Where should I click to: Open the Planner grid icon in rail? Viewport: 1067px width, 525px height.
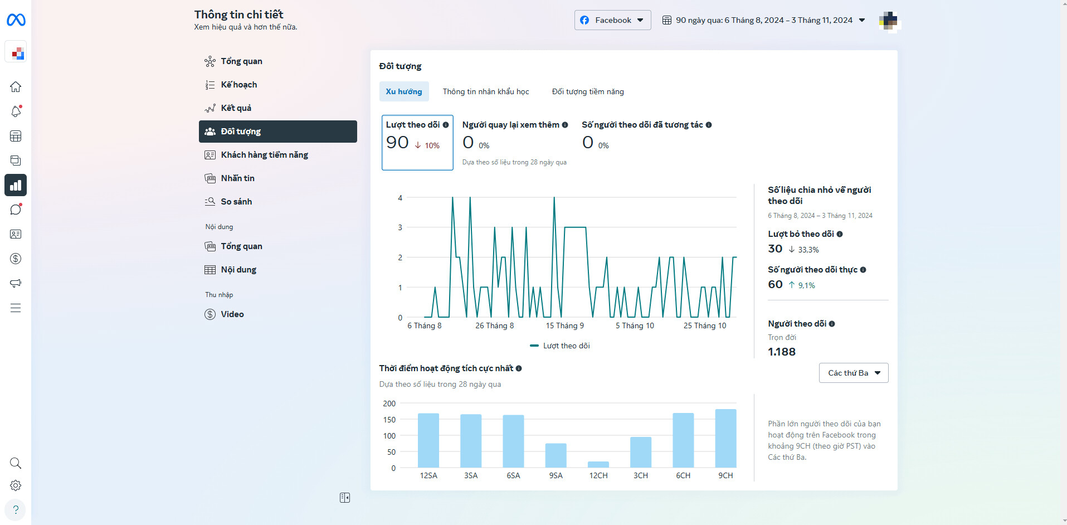16,136
